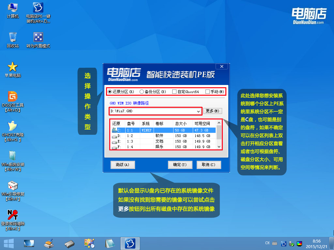Click the 系统 column header
The width and height of the screenshot is (334, 250).
coord(147,123)
